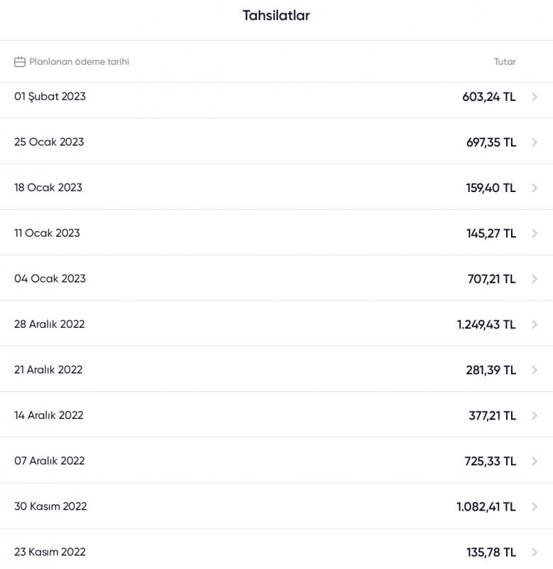
Task: Expand details via chevron for 135,78 TL
Action: tap(534, 552)
